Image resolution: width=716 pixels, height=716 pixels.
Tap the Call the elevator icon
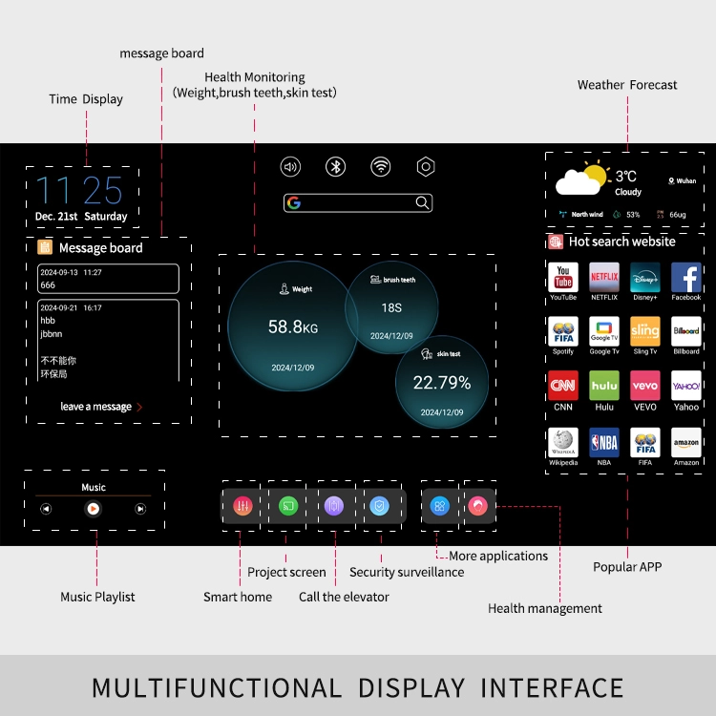click(334, 506)
